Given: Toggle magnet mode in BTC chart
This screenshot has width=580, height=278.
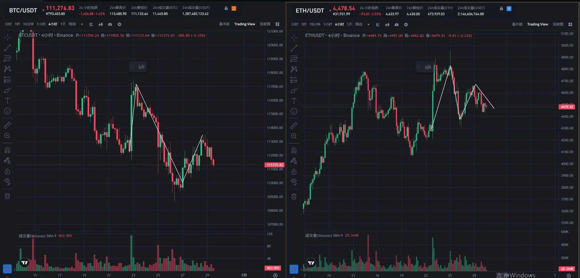Looking at the screenshot, I should point(7,150).
